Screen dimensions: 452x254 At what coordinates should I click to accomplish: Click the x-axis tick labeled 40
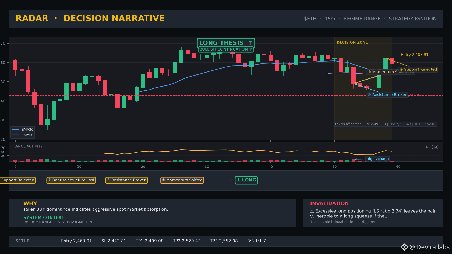[271, 167]
